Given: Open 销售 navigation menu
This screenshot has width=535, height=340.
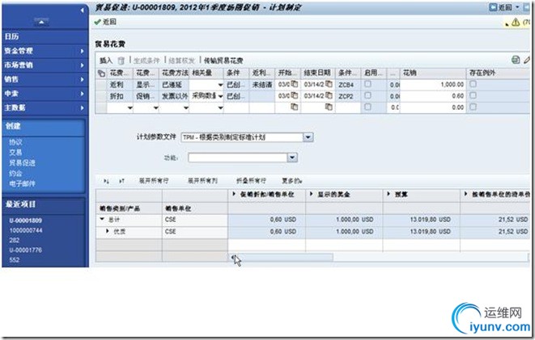Looking at the screenshot, I should 45,79.
